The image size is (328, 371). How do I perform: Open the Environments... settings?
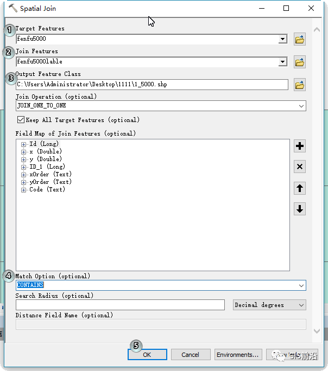238,354
